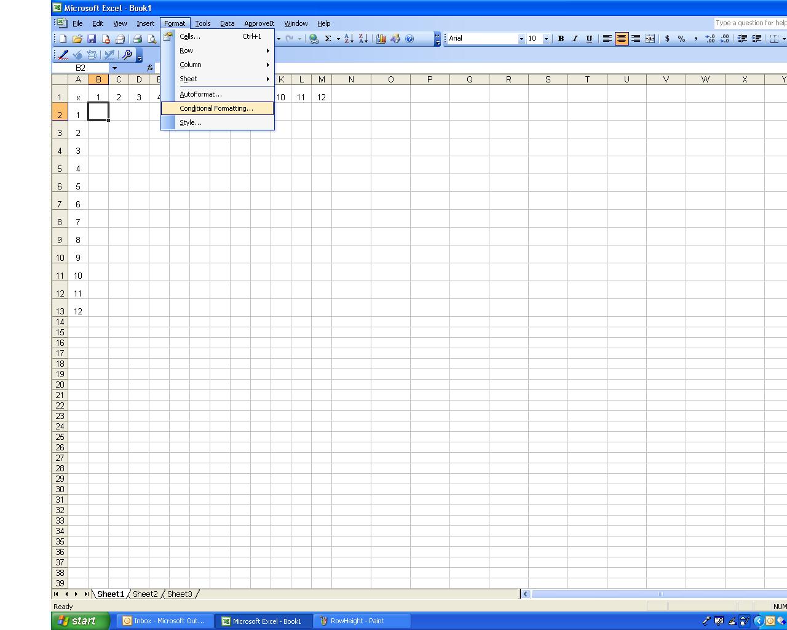Click the Microsoft Excel Help question icon
This screenshot has width=787, height=630.
click(410, 39)
